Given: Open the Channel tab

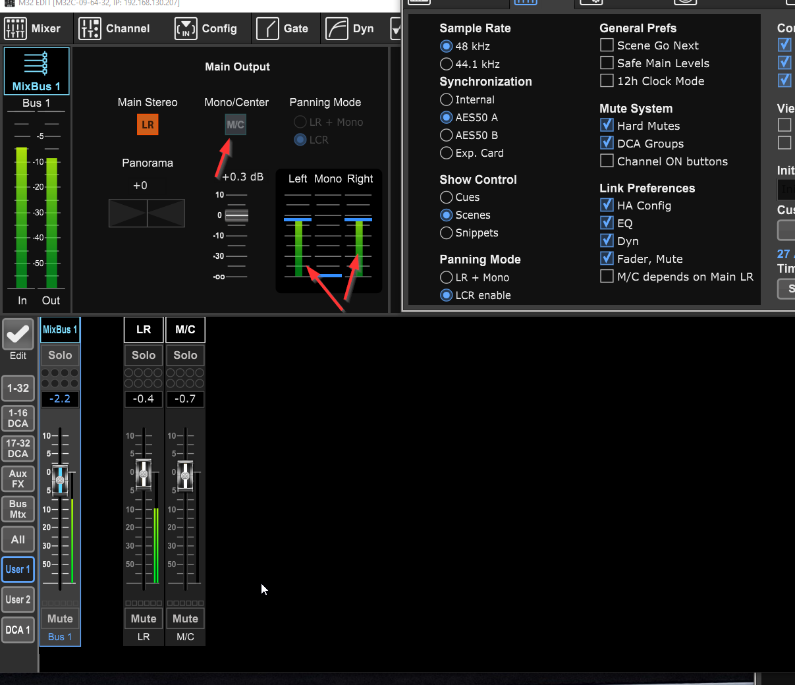Looking at the screenshot, I should tap(115, 29).
